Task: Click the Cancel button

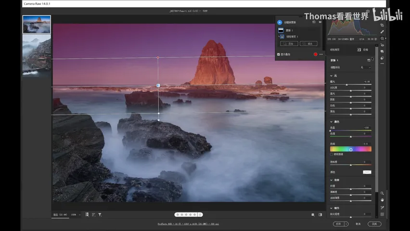Action: point(358,224)
